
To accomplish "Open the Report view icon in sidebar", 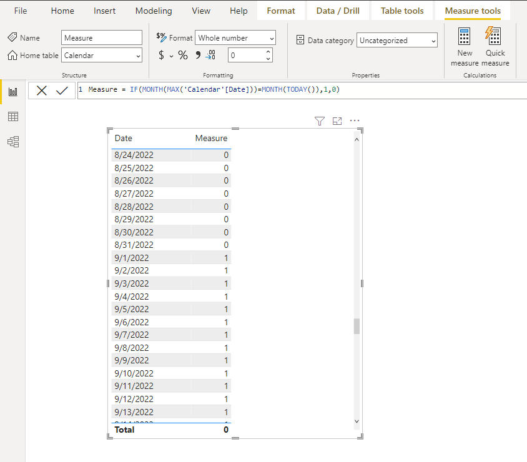I will pos(12,92).
